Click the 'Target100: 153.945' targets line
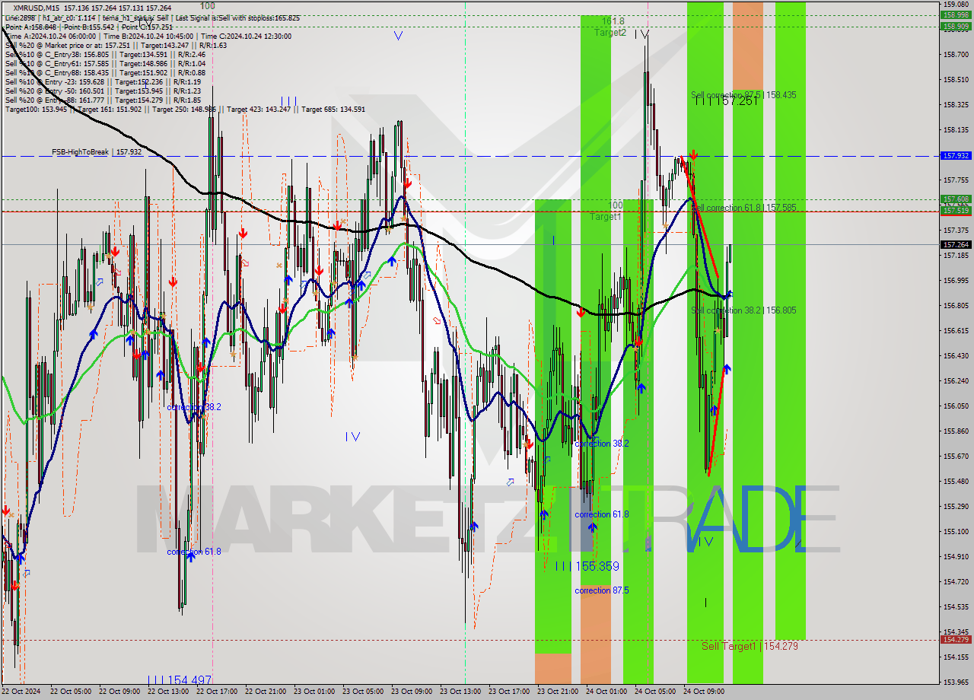This screenshot has height=700, width=974. [x=185, y=109]
